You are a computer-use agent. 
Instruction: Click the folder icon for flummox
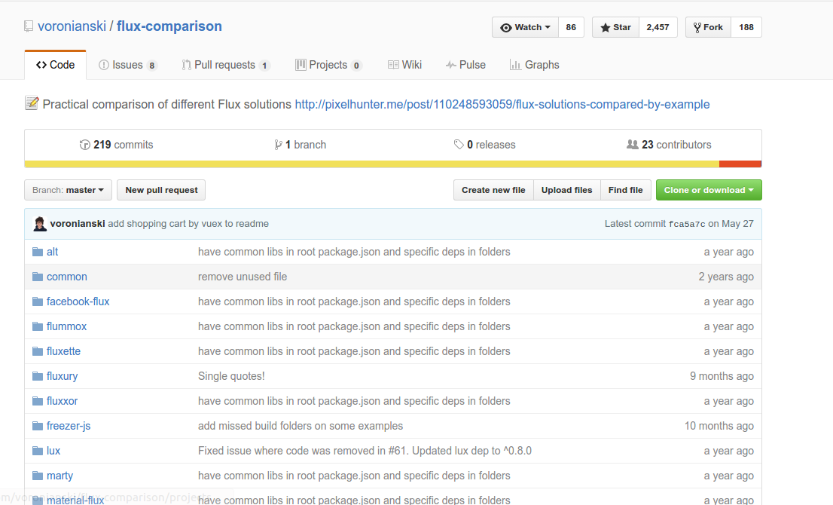pyautogui.click(x=37, y=326)
